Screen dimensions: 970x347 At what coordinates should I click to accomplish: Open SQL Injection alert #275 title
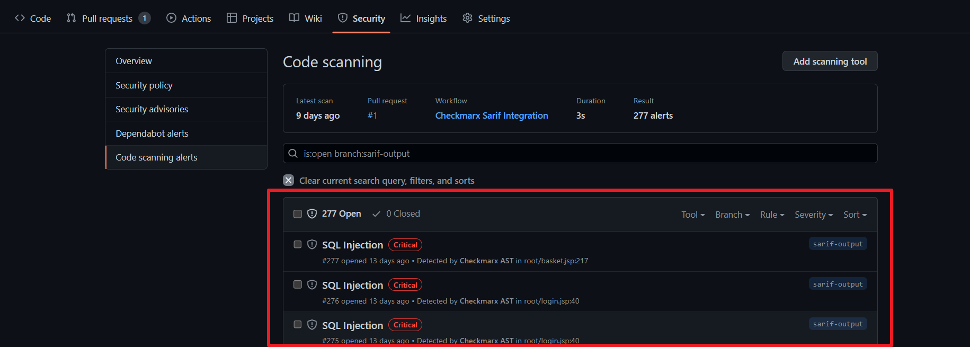click(x=352, y=325)
